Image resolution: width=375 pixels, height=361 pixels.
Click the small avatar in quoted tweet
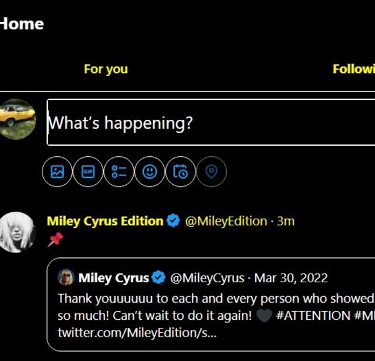(x=66, y=277)
